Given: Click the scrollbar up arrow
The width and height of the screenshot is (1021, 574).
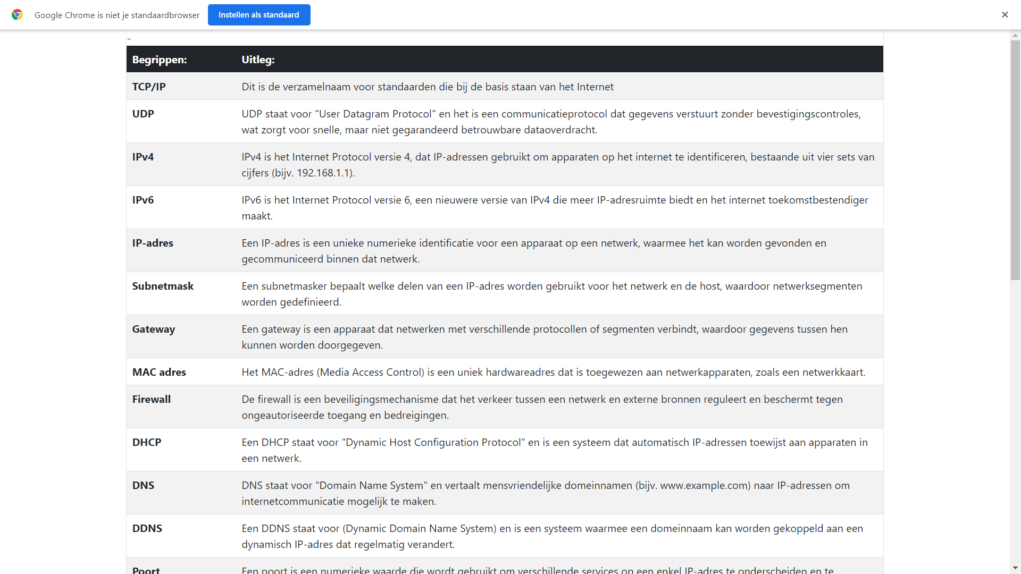Looking at the screenshot, I should click(x=1015, y=36).
